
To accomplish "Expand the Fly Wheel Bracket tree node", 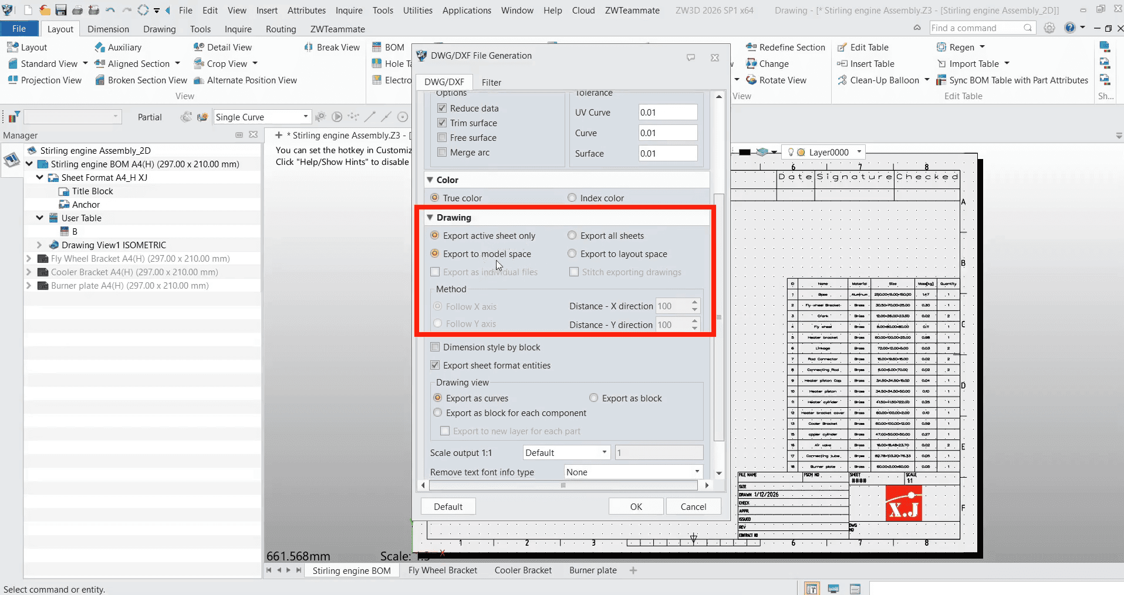I will pos(28,258).
